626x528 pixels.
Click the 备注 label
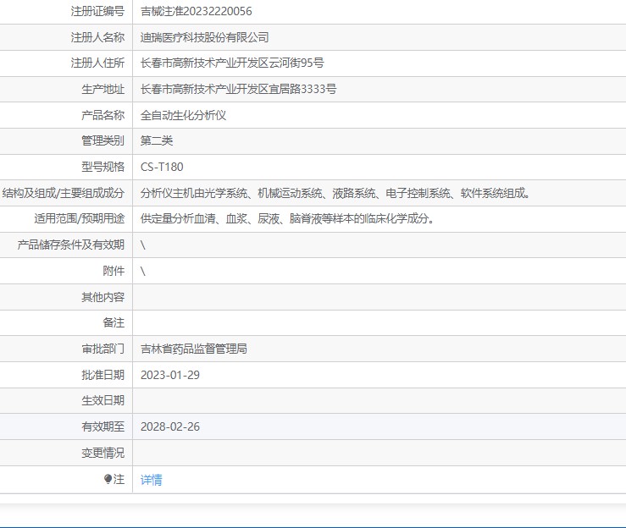pos(114,322)
